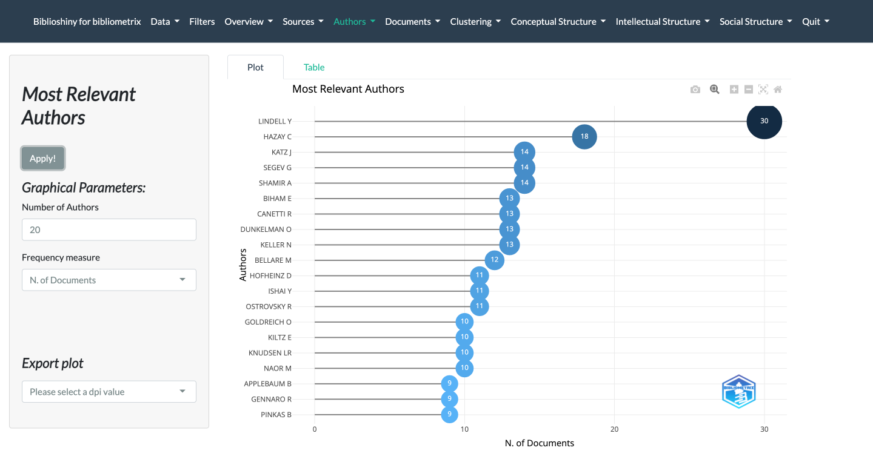Image resolution: width=873 pixels, height=462 pixels.
Task: Select the Plot tab
Action: click(x=255, y=67)
